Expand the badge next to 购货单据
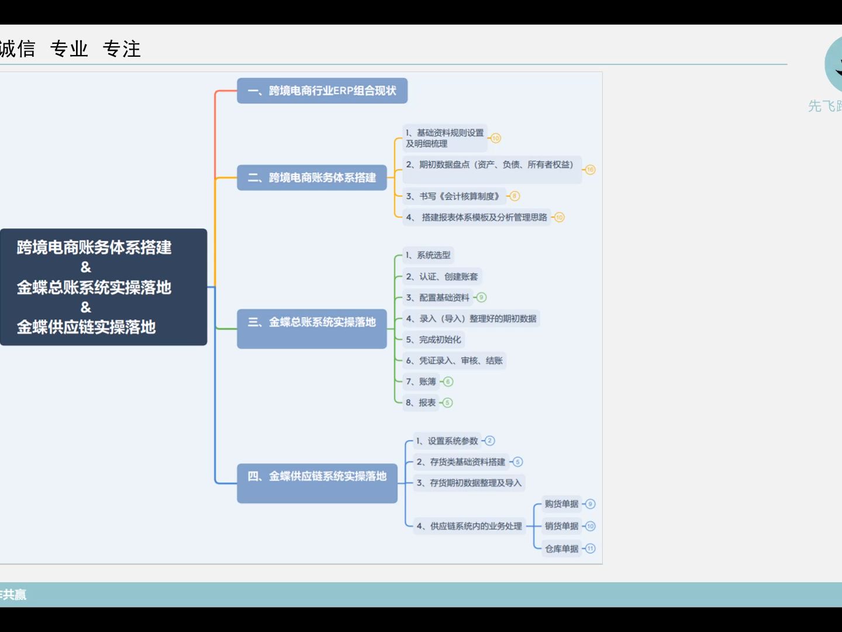Image resolution: width=842 pixels, height=632 pixels. (x=590, y=504)
